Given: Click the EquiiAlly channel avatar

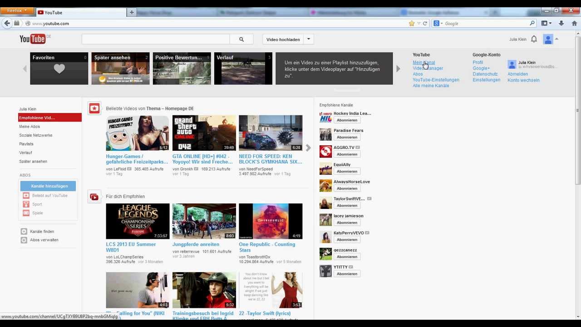Looking at the screenshot, I should 325,168.
